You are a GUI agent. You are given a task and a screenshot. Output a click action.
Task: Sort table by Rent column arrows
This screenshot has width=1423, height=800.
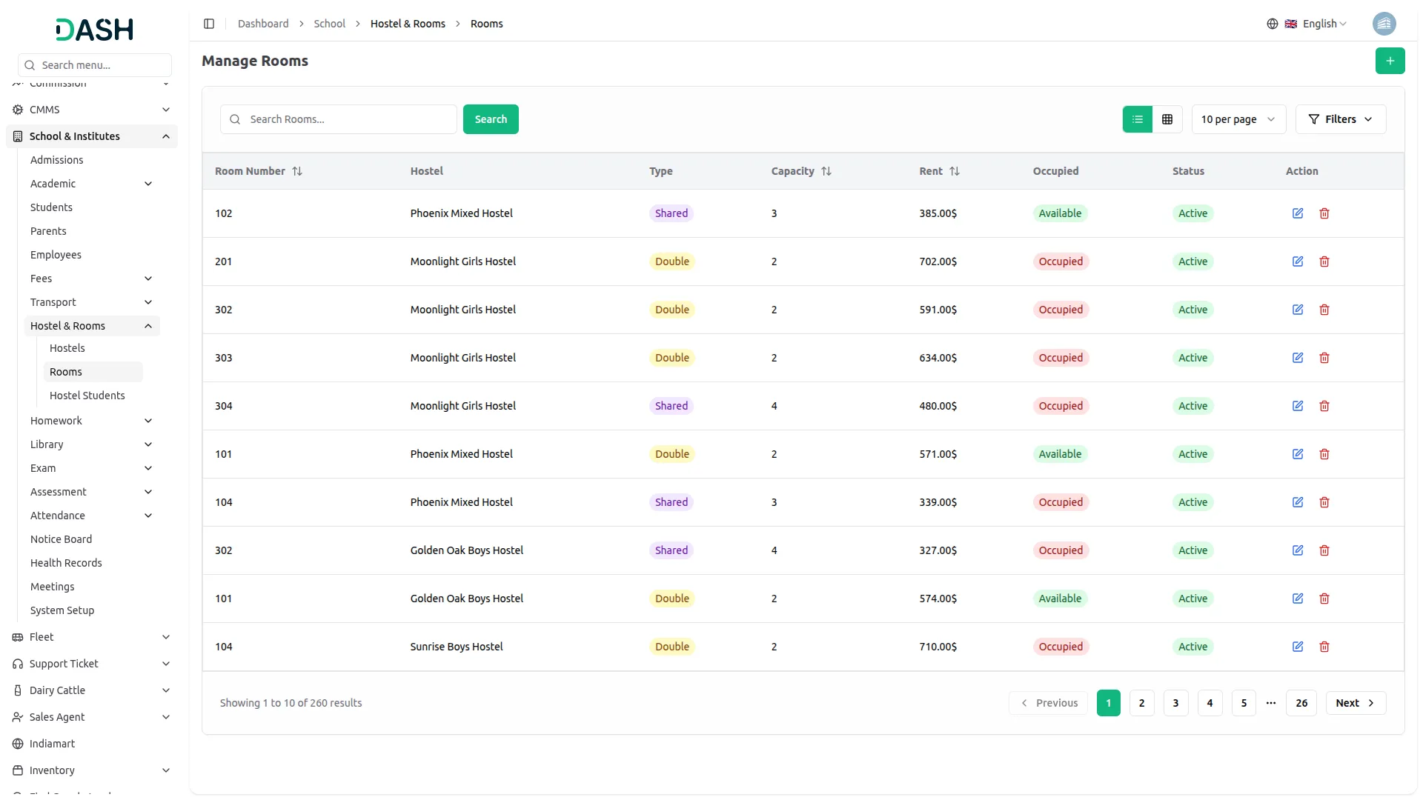pyautogui.click(x=955, y=171)
